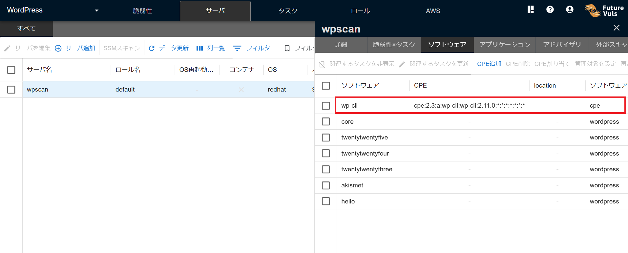The height and width of the screenshot is (253, 628).
Task: Open the user account icon
Action: pos(570,10)
